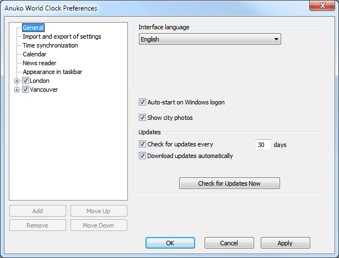
Task: Open News reader settings
Action: click(39, 63)
